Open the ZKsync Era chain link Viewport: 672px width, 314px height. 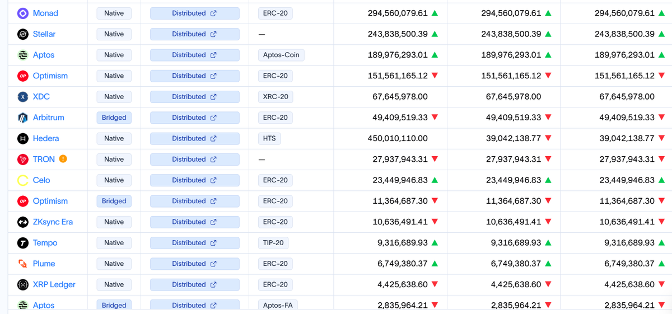53,222
